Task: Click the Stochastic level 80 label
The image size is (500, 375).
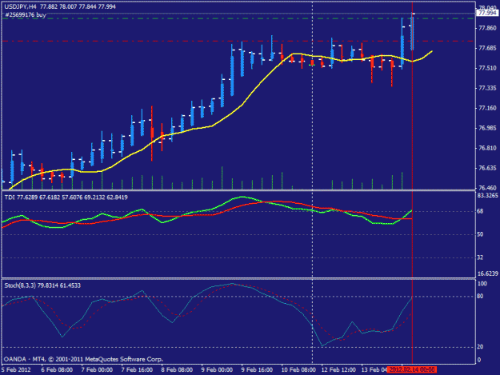Action: click(480, 297)
